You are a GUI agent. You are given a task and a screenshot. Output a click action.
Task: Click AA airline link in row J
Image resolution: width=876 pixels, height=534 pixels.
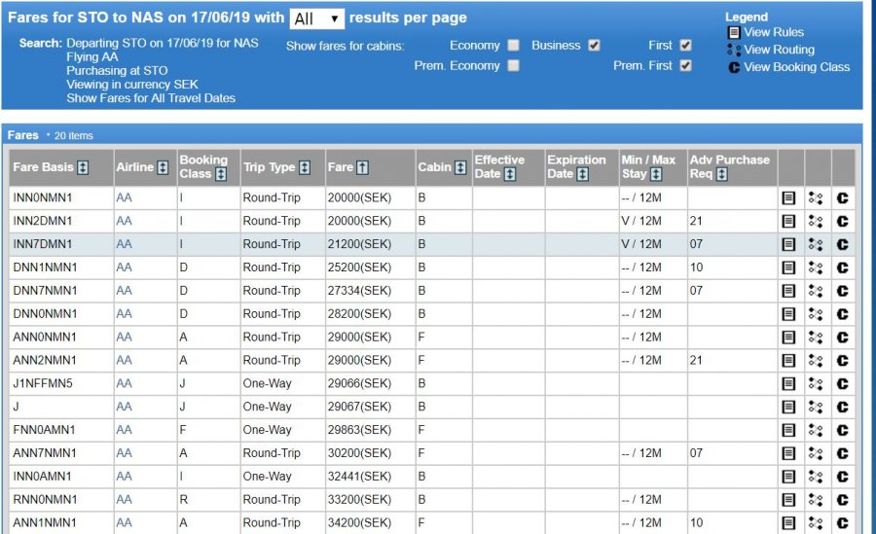(124, 407)
